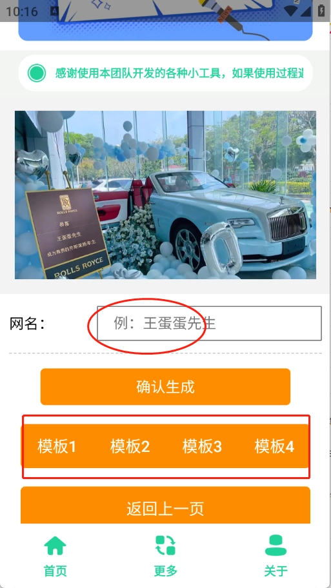Viewport: 331px width, 588px height.
Task: Tap the Wi-Fi status bar icon
Action: pos(291,11)
